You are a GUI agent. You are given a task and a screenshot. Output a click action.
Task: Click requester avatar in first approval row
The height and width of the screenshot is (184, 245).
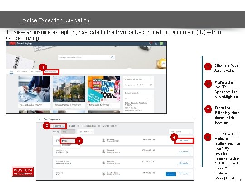[x=103, y=140]
